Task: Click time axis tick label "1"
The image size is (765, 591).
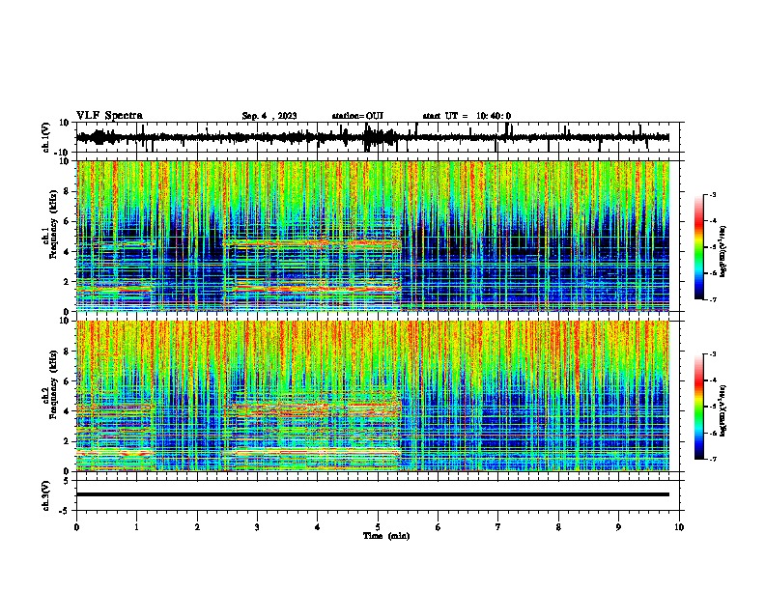Action: pos(136,527)
